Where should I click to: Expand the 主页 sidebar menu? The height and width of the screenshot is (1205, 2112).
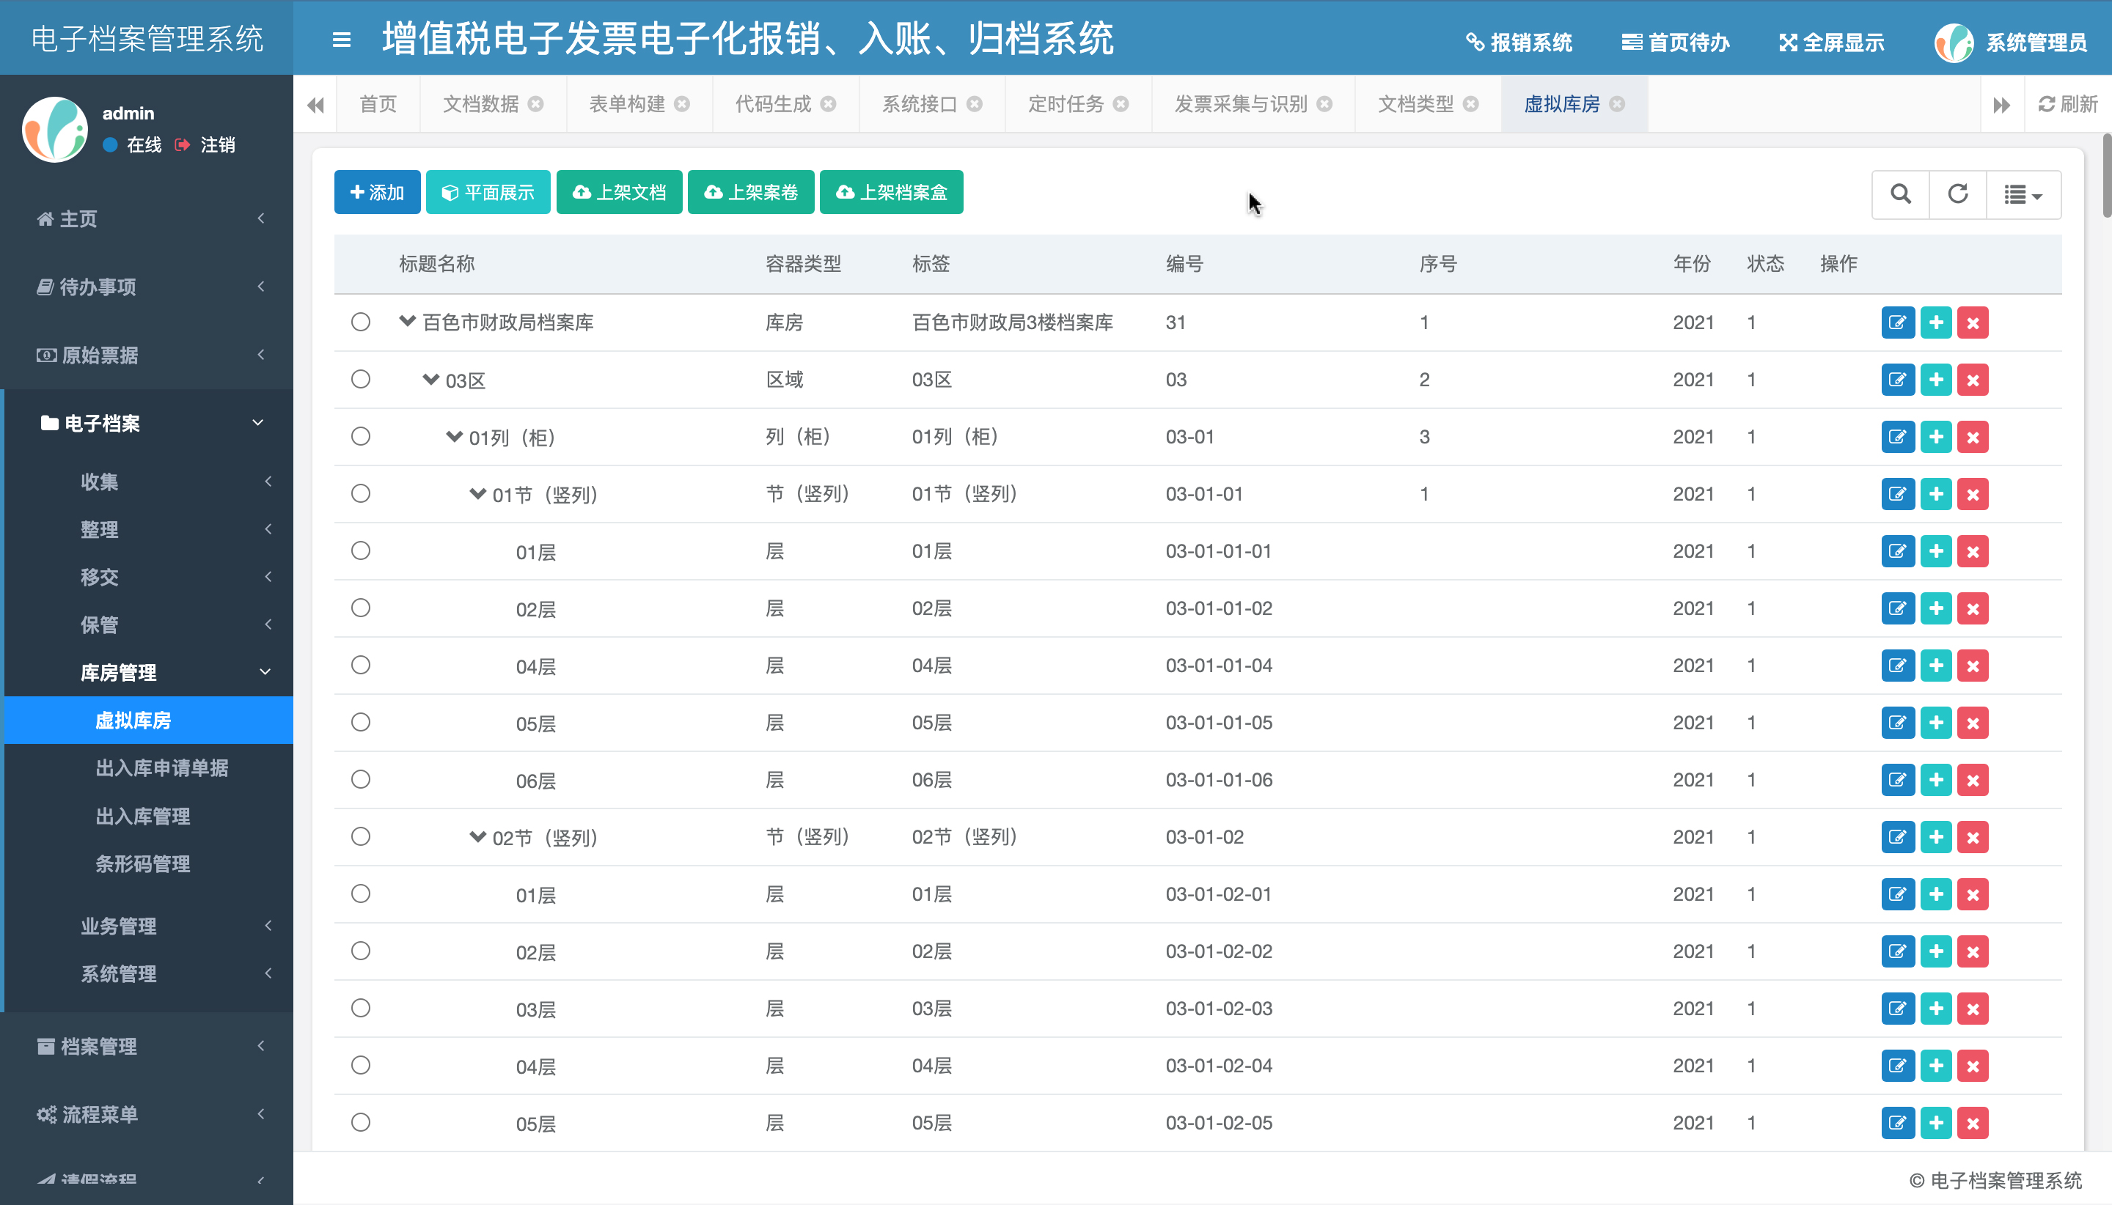147,218
